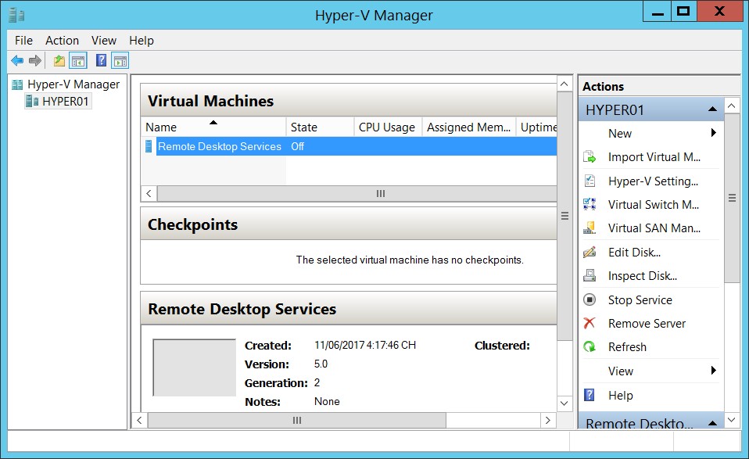The image size is (749, 459).
Task: Click the Import Virtual Machine icon
Action: point(590,156)
